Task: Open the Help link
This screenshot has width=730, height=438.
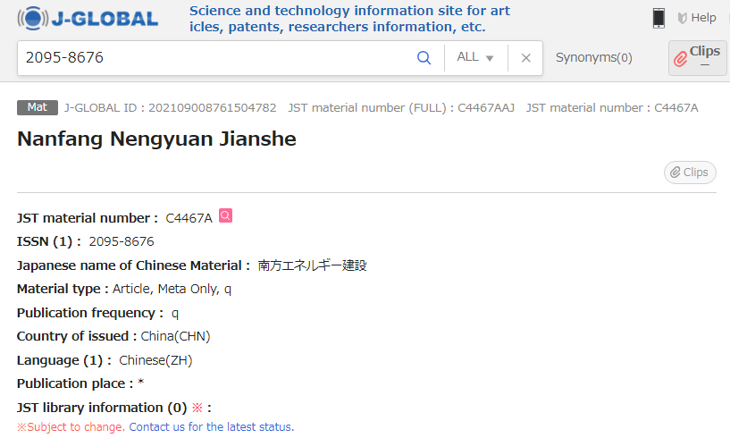Action: (x=697, y=18)
